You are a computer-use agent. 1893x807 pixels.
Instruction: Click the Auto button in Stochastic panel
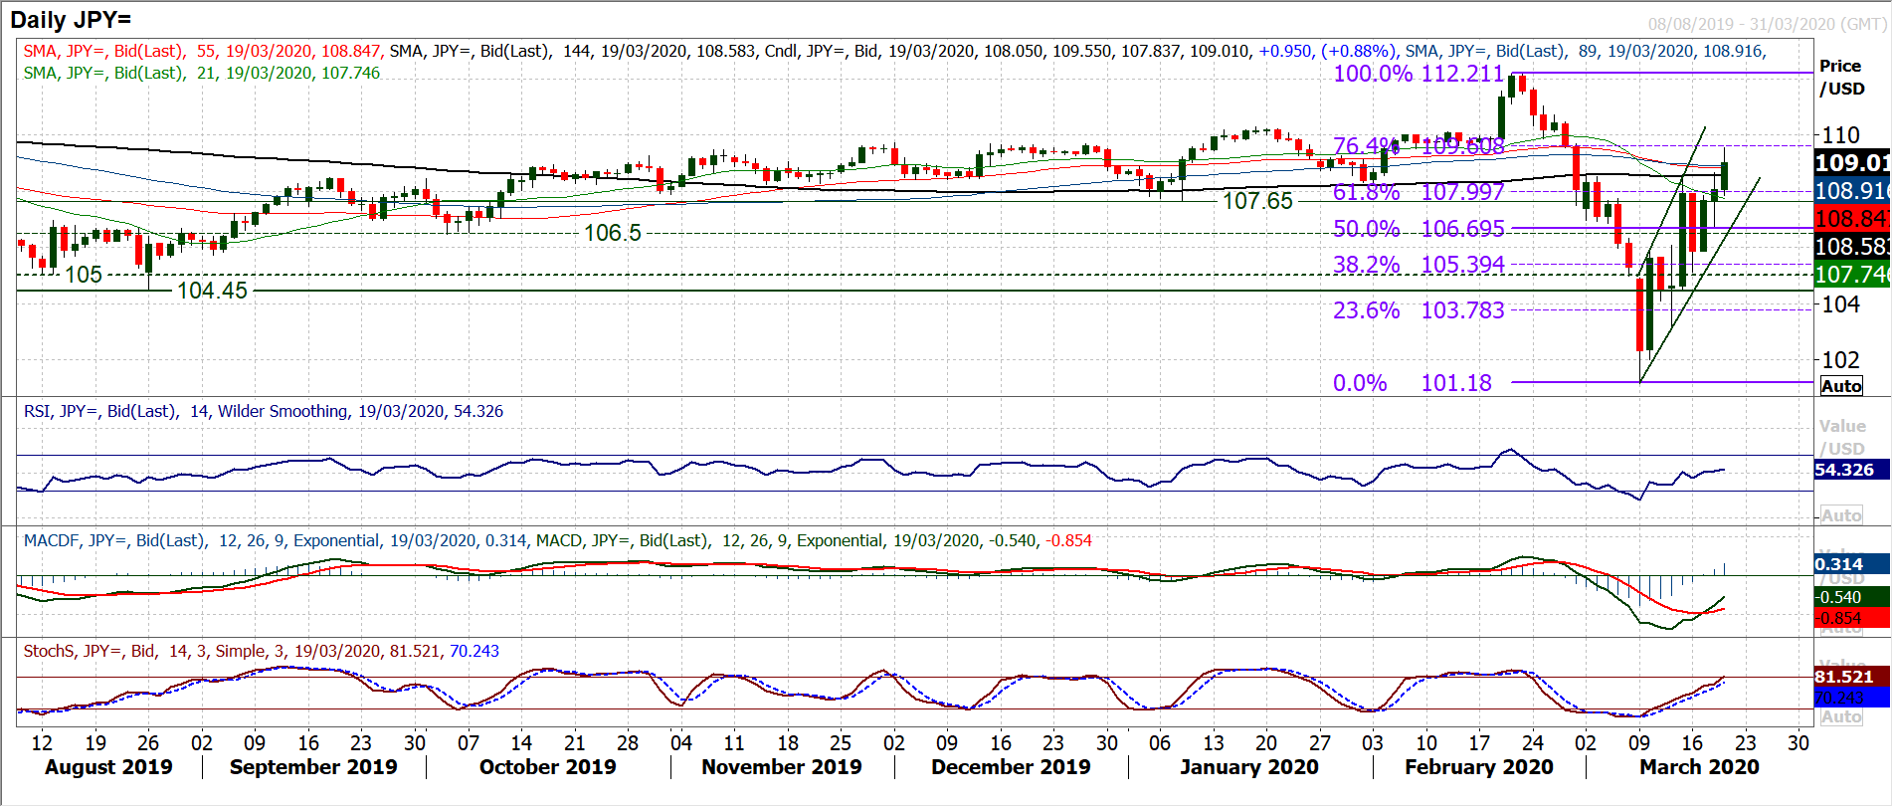tap(1841, 716)
